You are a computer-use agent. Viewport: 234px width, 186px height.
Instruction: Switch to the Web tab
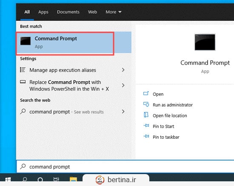point(92,12)
